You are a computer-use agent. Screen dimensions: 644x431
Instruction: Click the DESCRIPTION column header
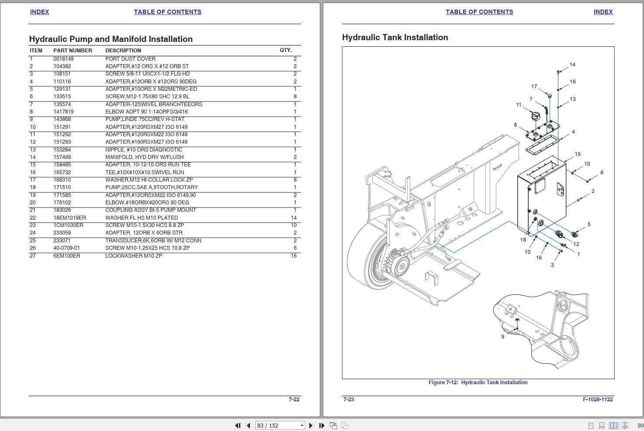pos(123,51)
